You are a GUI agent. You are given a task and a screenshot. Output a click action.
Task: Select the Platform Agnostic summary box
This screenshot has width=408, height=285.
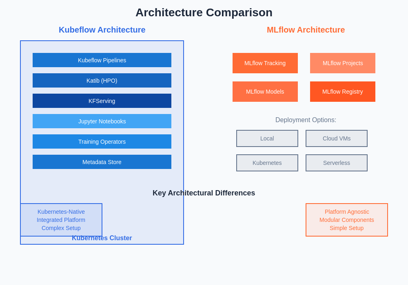(x=347, y=220)
